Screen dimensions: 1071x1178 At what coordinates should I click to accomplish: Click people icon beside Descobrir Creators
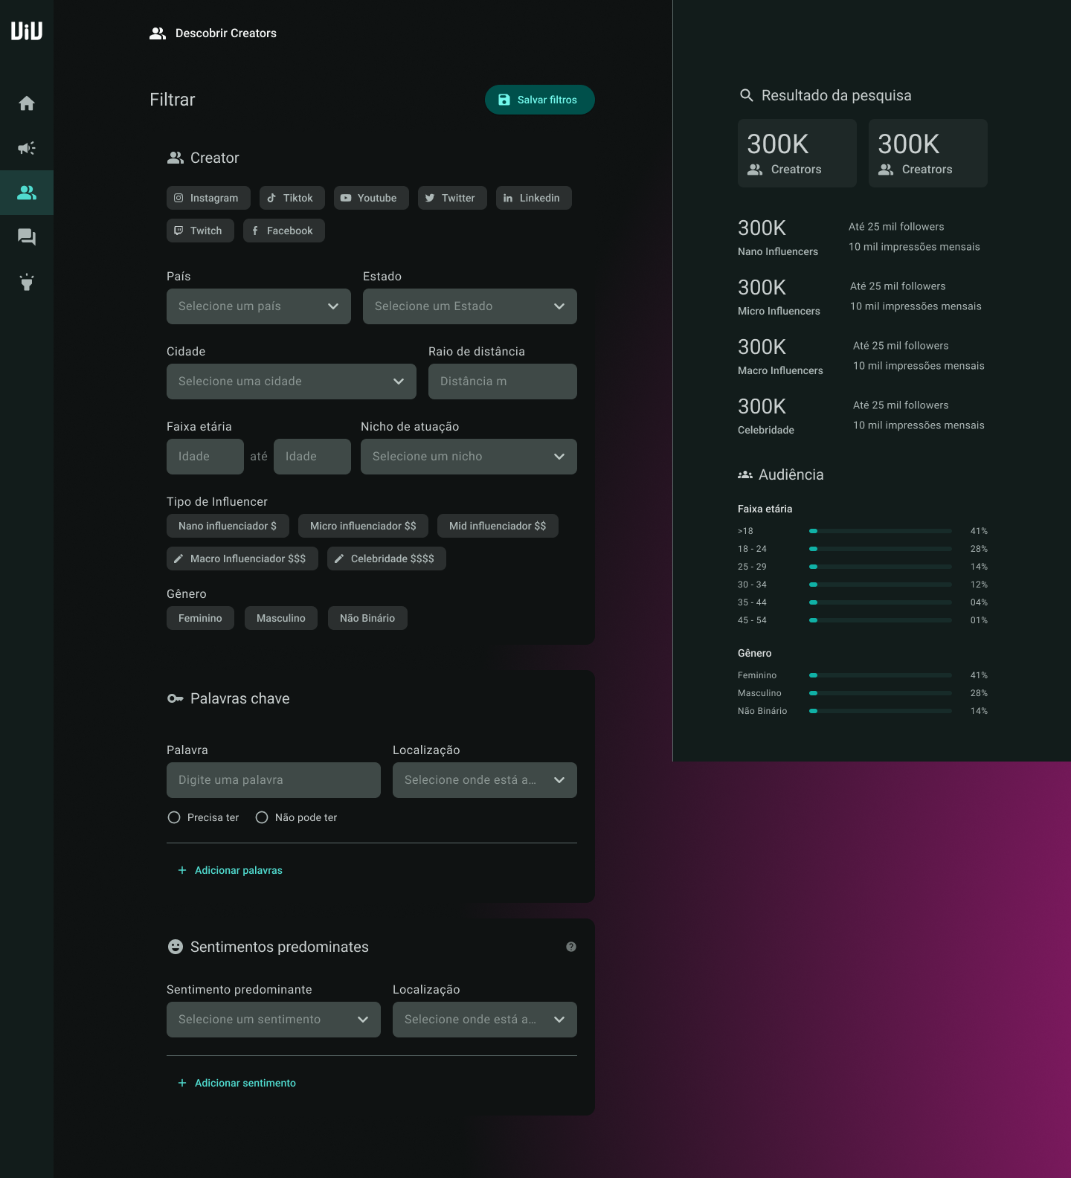click(158, 33)
